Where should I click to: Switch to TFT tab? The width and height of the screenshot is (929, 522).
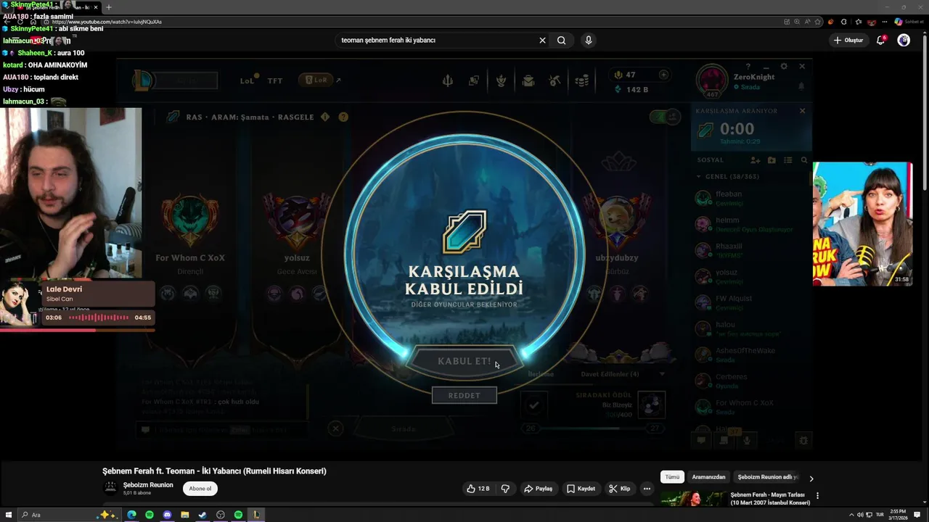click(275, 80)
